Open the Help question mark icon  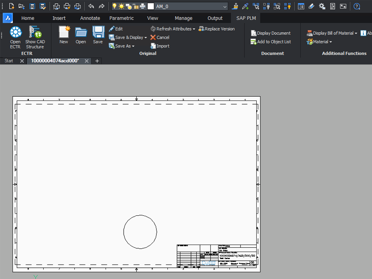(357, 7)
